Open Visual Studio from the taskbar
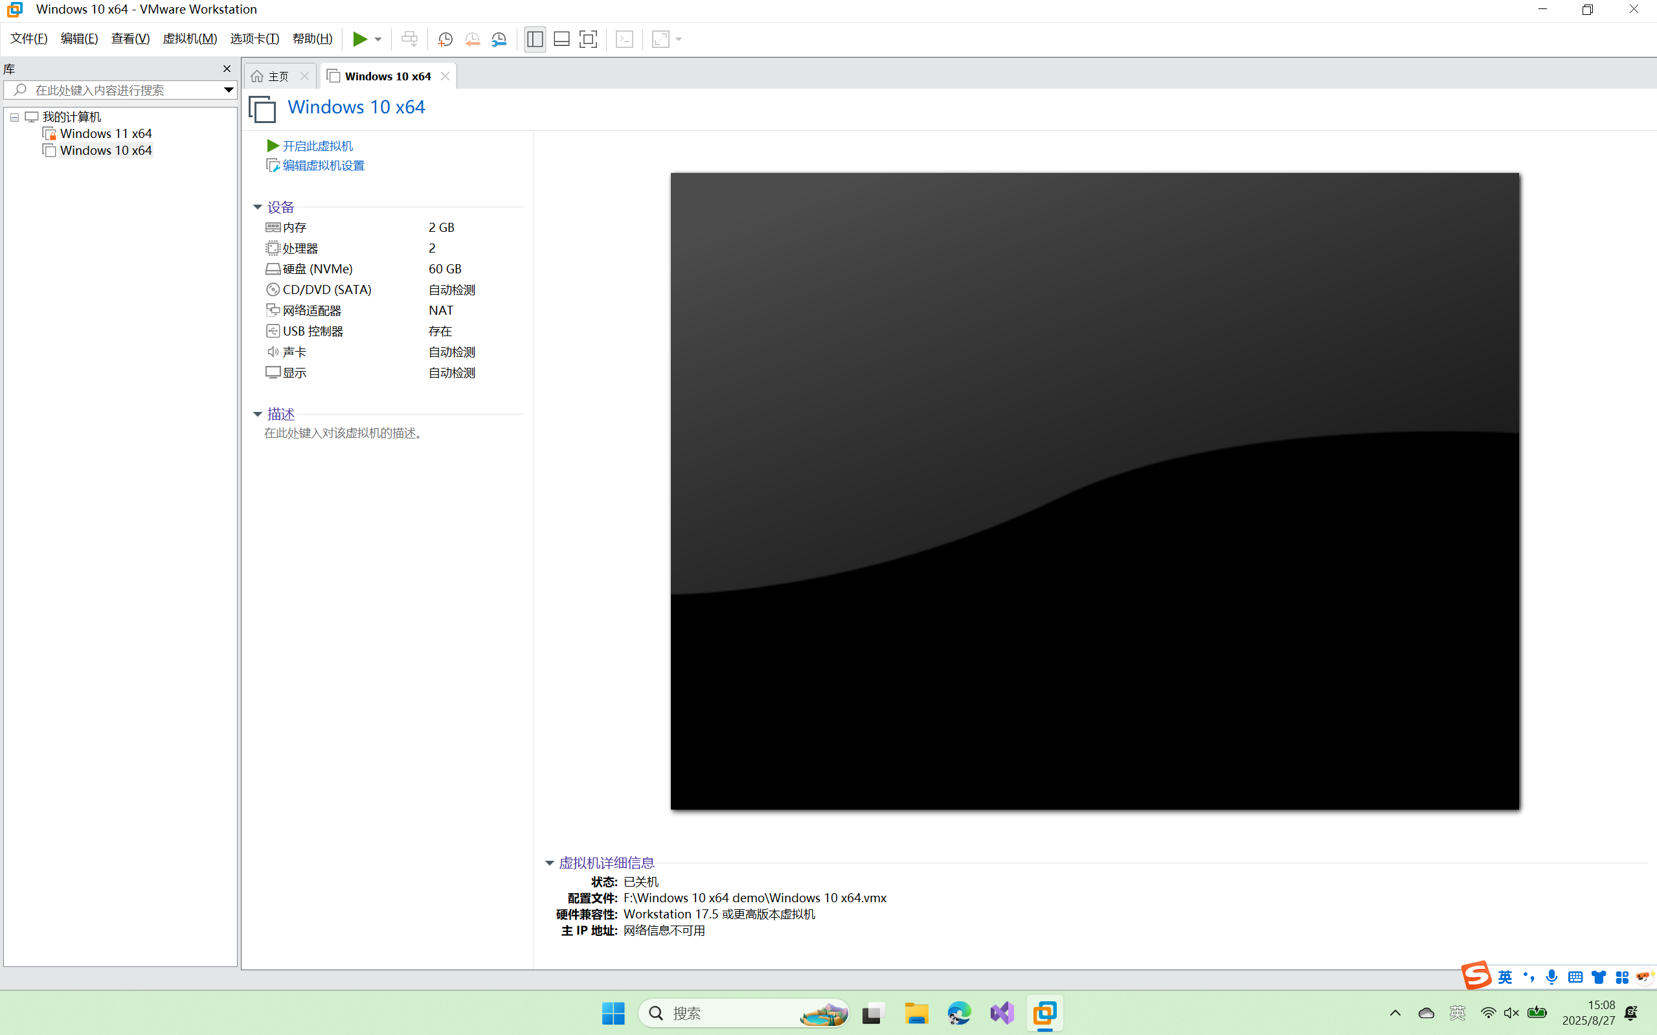Screen dimensions: 1657x1035 [1002, 1013]
